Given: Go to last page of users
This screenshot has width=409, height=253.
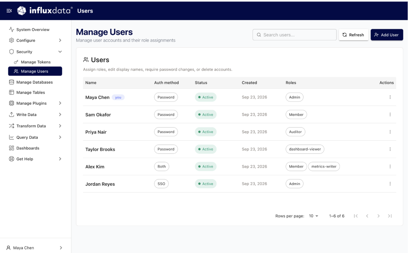Looking at the screenshot, I should tap(390, 216).
